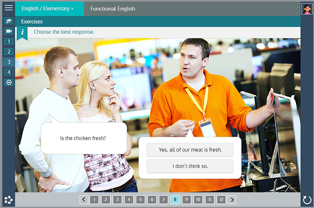314x208 pixels.
Task: Click the graduation cap icon in sidebar
Action: click(x=9, y=21)
